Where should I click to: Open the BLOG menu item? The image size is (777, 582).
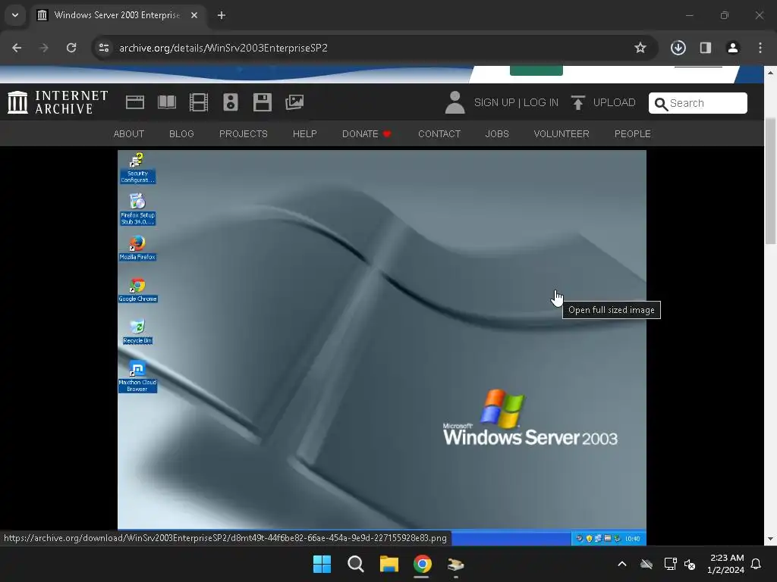click(181, 133)
